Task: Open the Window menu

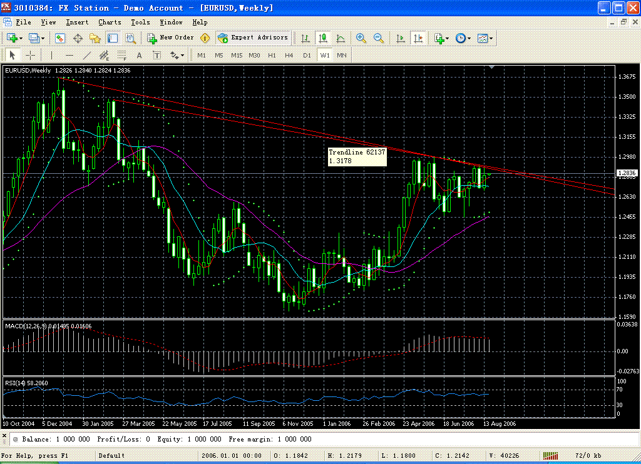Action: [171, 22]
